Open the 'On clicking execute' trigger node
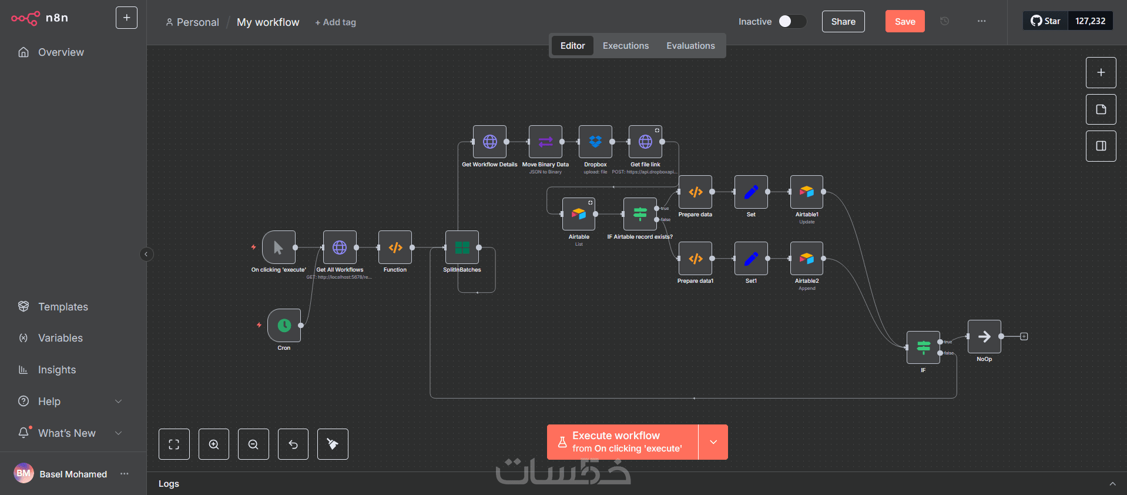The height and width of the screenshot is (495, 1127). coord(279,247)
